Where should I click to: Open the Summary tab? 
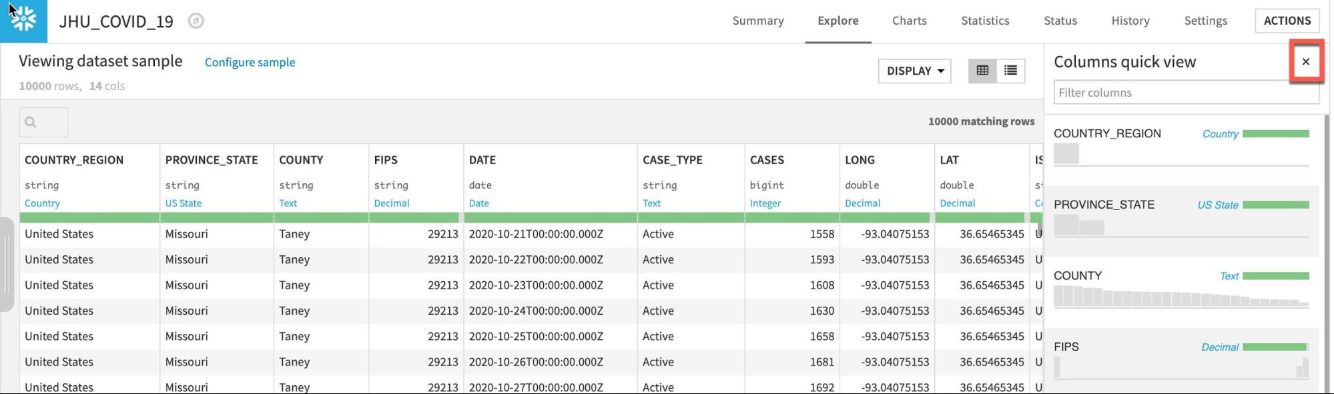click(x=757, y=21)
